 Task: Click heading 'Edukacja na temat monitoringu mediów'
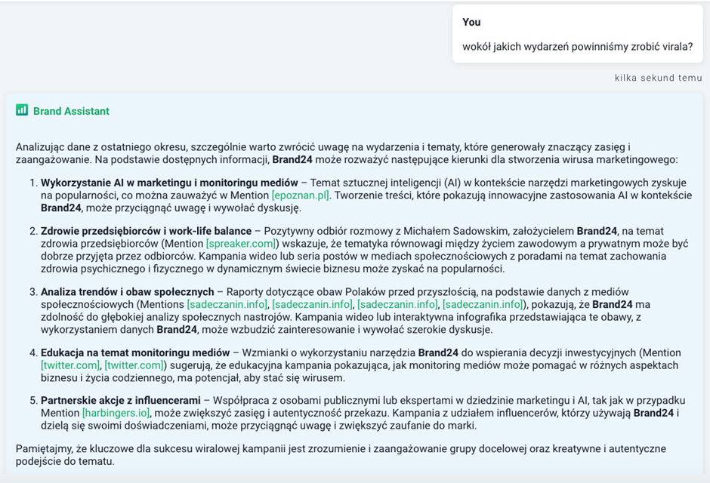tap(135, 352)
